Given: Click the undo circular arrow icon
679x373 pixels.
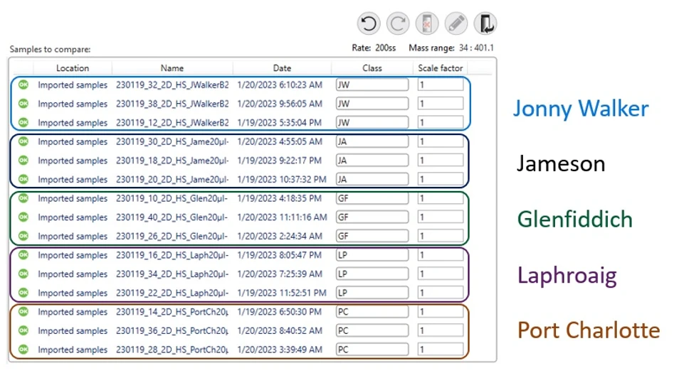Looking at the screenshot, I should point(369,24).
